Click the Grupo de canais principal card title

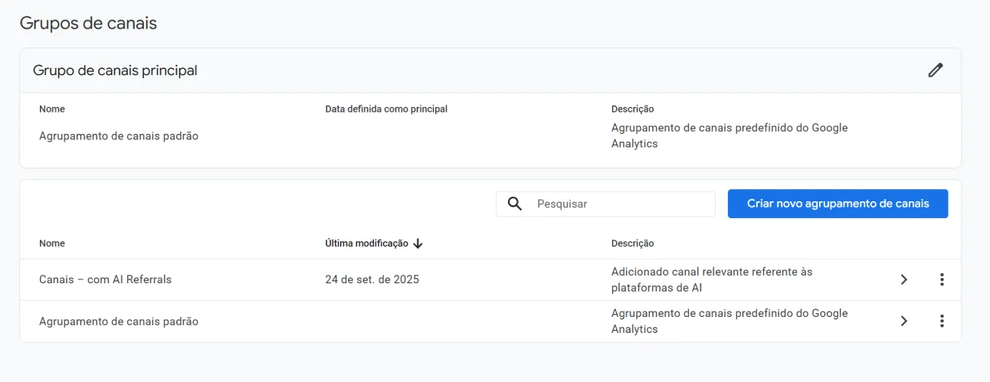coord(115,70)
